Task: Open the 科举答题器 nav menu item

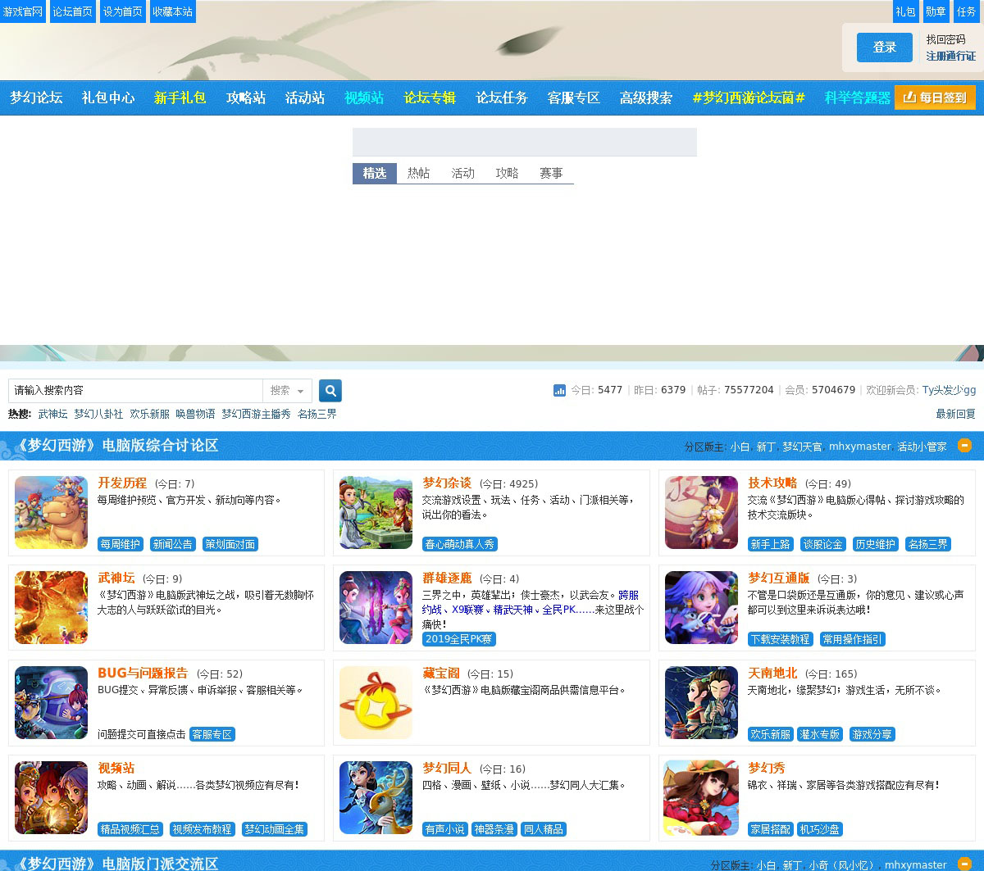Action: point(858,98)
